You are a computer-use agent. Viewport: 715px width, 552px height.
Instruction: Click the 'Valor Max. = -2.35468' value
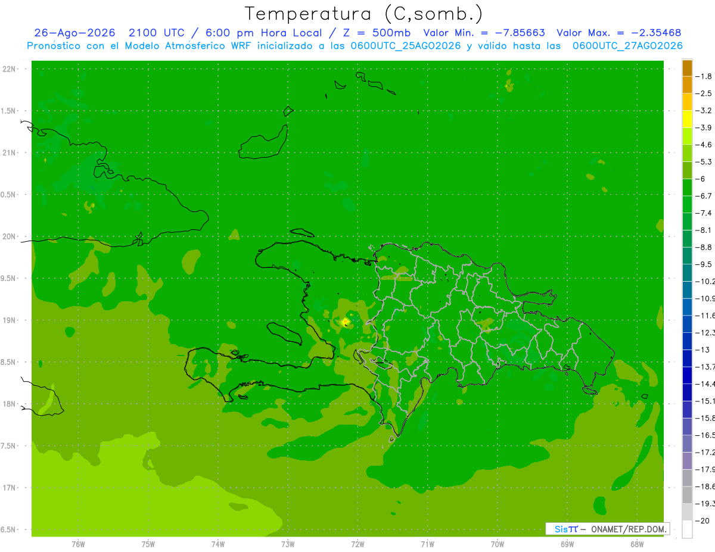click(x=618, y=33)
